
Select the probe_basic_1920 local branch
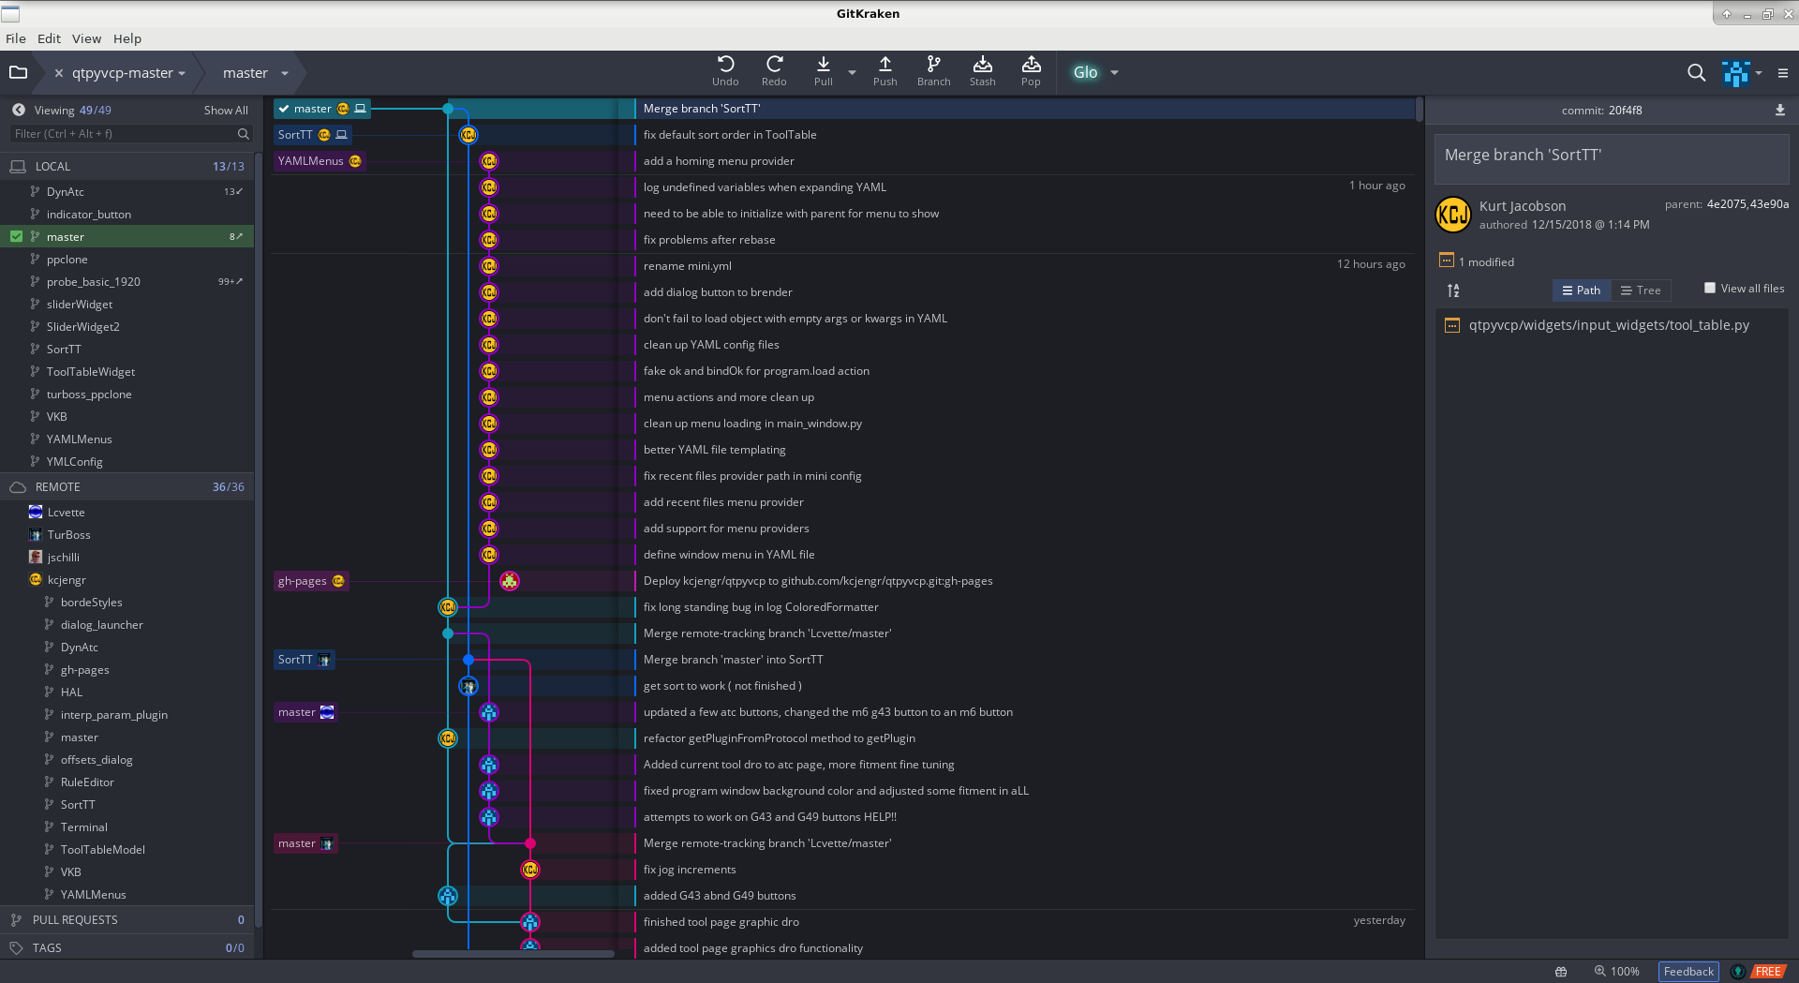click(x=126, y=281)
